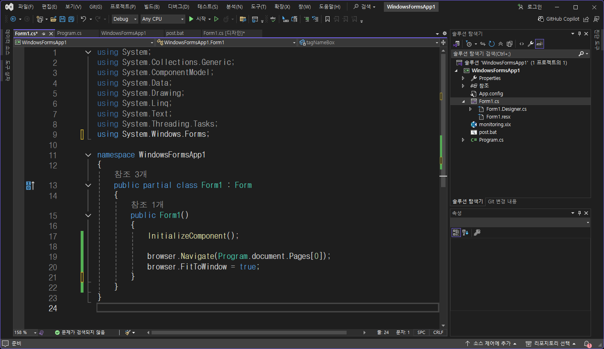This screenshot has height=349, width=604.
Task: Click the Undo arrow in the toolbar
Action: tap(83, 19)
